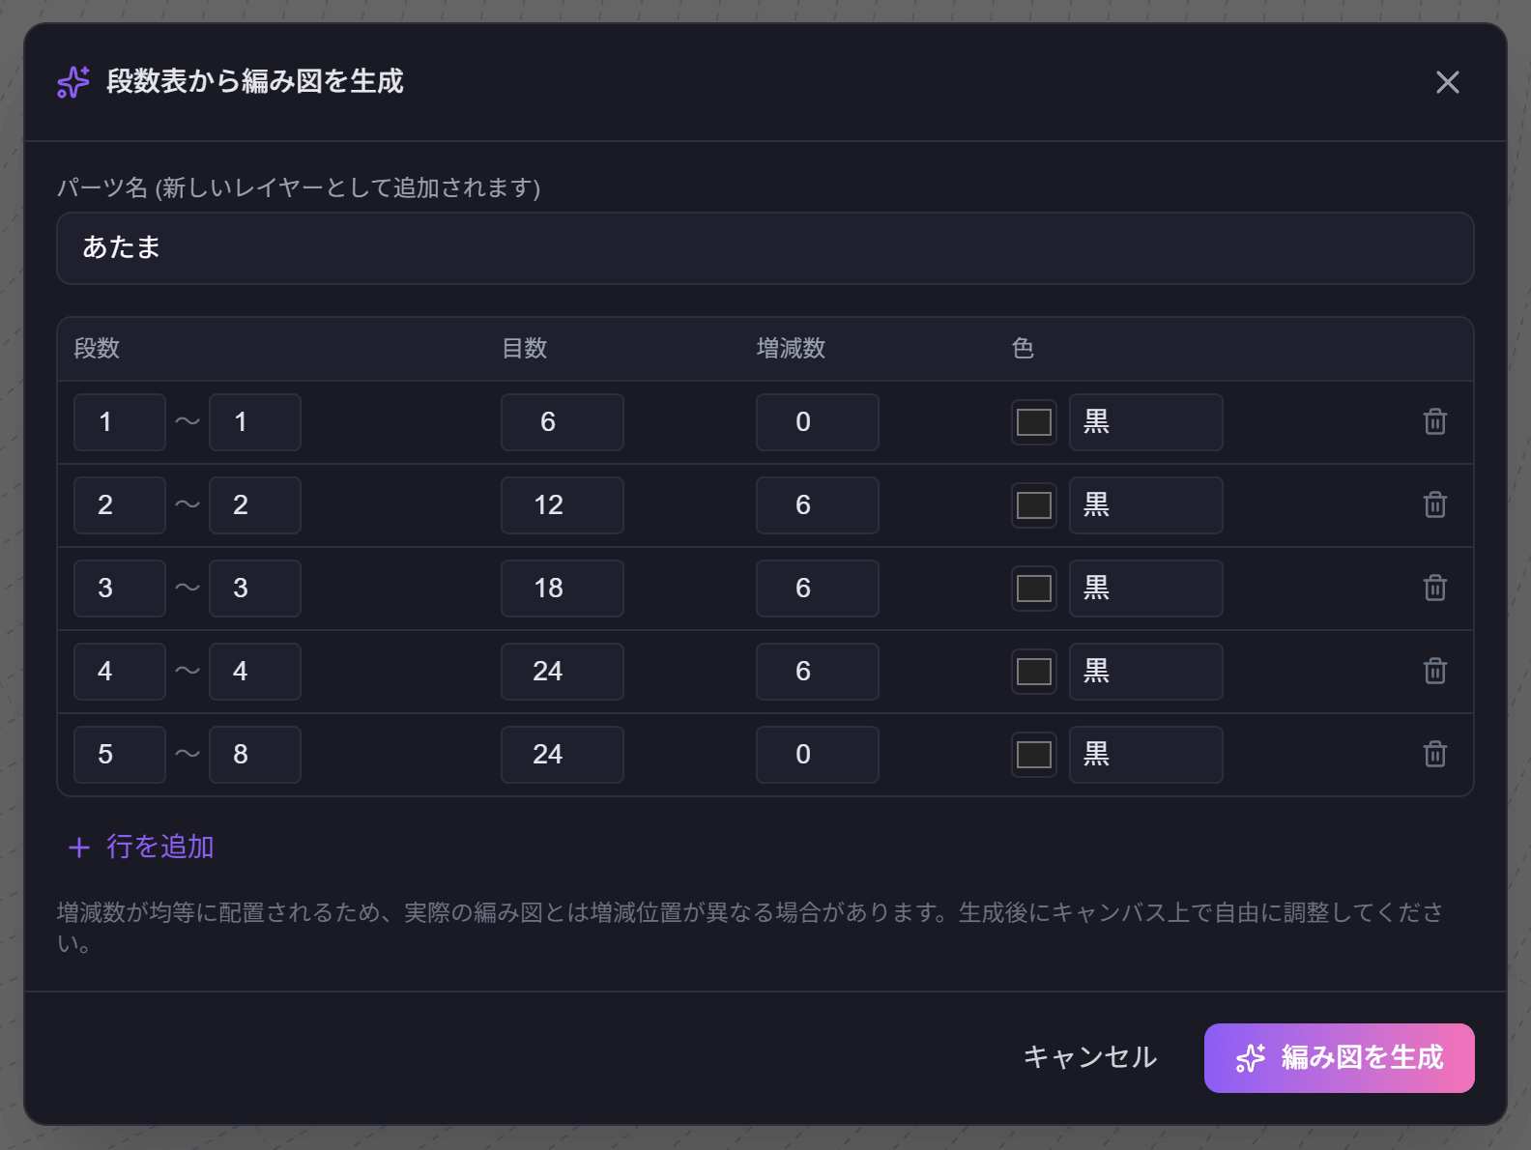The image size is (1531, 1150).
Task: Focus 増減数 field in row 2~2
Action: 818,505
